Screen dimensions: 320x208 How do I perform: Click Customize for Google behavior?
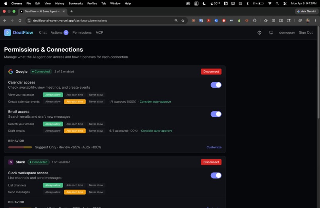click(x=214, y=147)
